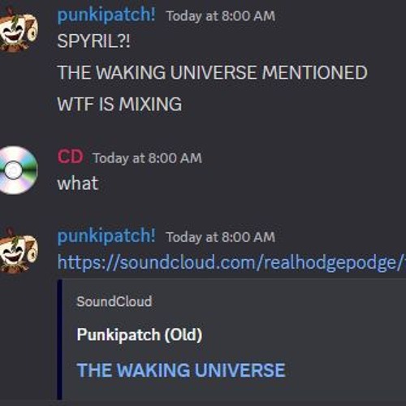Select the "THE WAKING UNIVERSE MENTIONED" message
Screen dimensions: 406x406
click(213, 72)
